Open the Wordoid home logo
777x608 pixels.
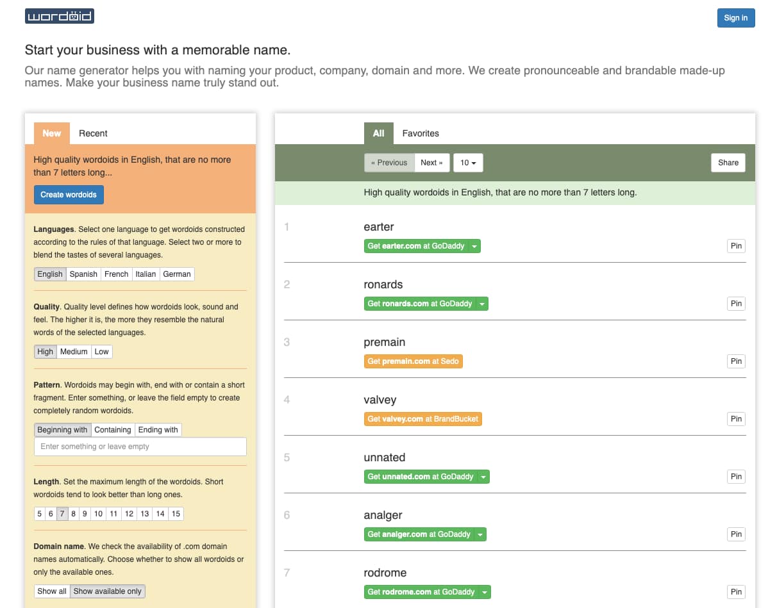[59, 16]
